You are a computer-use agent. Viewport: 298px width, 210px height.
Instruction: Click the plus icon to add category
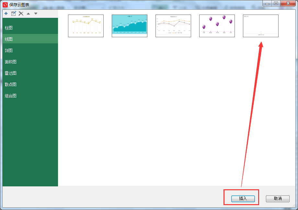point(6,14)
